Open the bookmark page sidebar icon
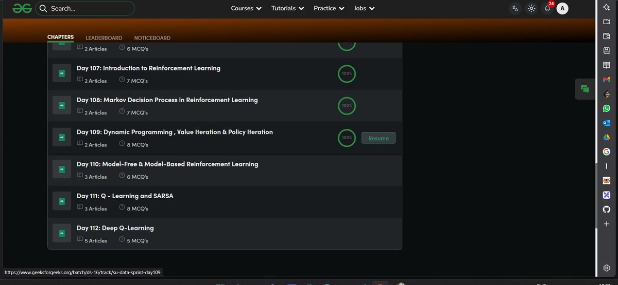 [x=607, y=50]
